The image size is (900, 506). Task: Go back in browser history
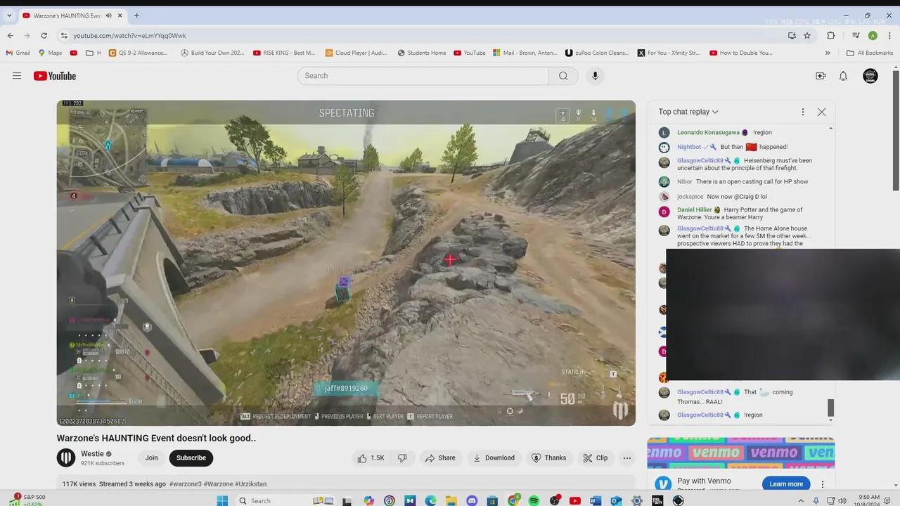(10, 35)
